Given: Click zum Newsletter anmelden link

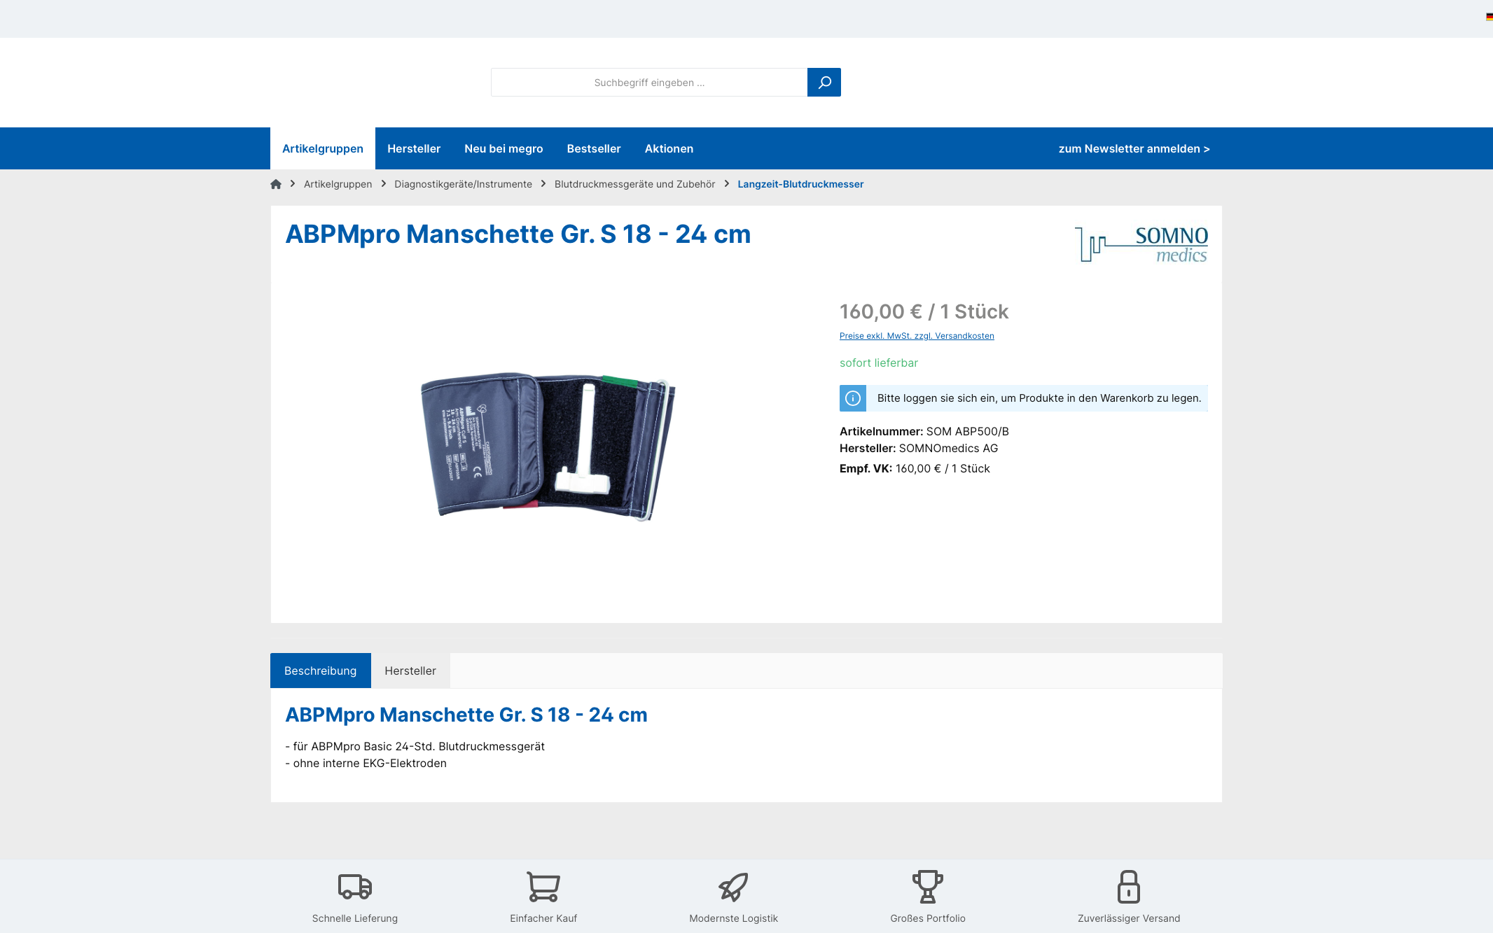Looking at the screenshot, I should click(x=1134, y=148).
